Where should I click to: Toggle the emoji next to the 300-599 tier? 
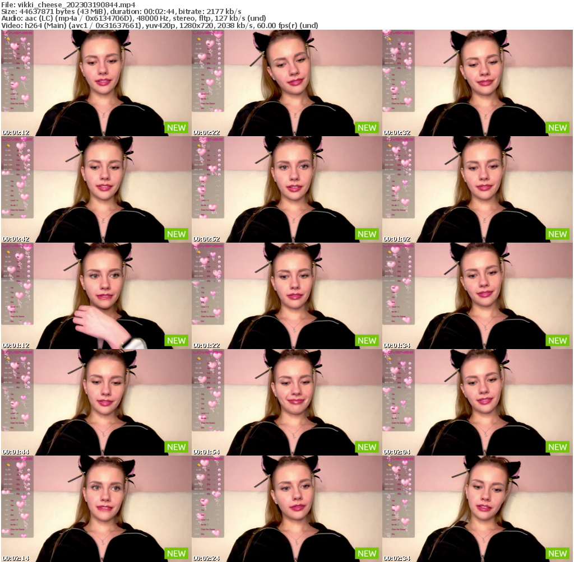29,58
